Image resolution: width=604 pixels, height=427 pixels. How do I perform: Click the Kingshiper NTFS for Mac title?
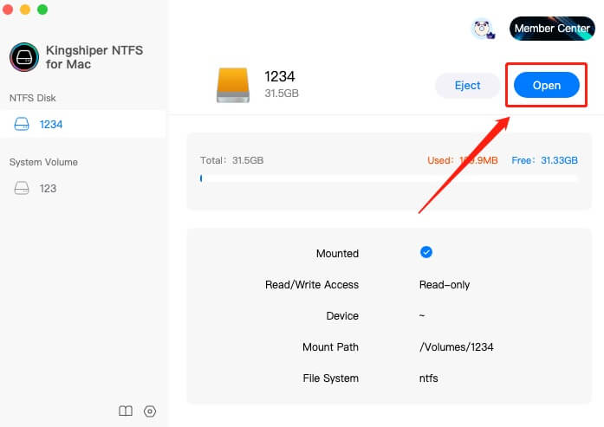tap(94, 57)
